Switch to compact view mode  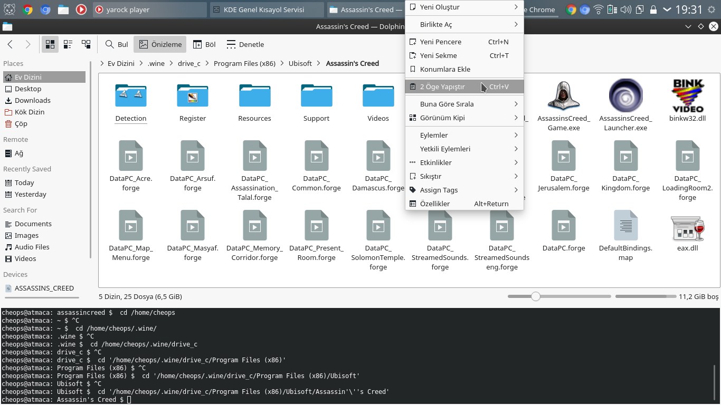click(x=68, y=44)
